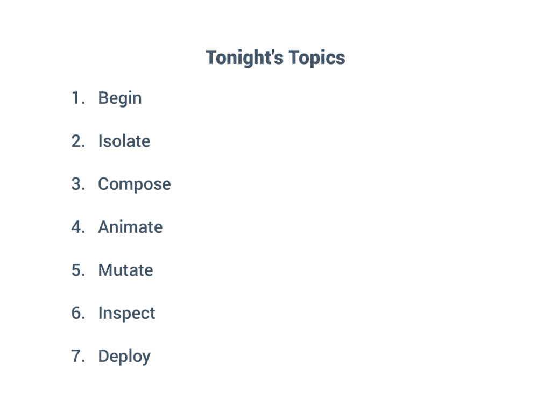Click the capital B of Begin

pyautogui.click(x=103, y=98)
